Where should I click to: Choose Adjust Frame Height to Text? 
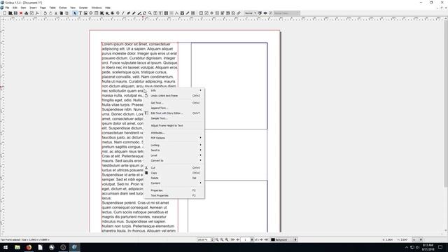174,125
